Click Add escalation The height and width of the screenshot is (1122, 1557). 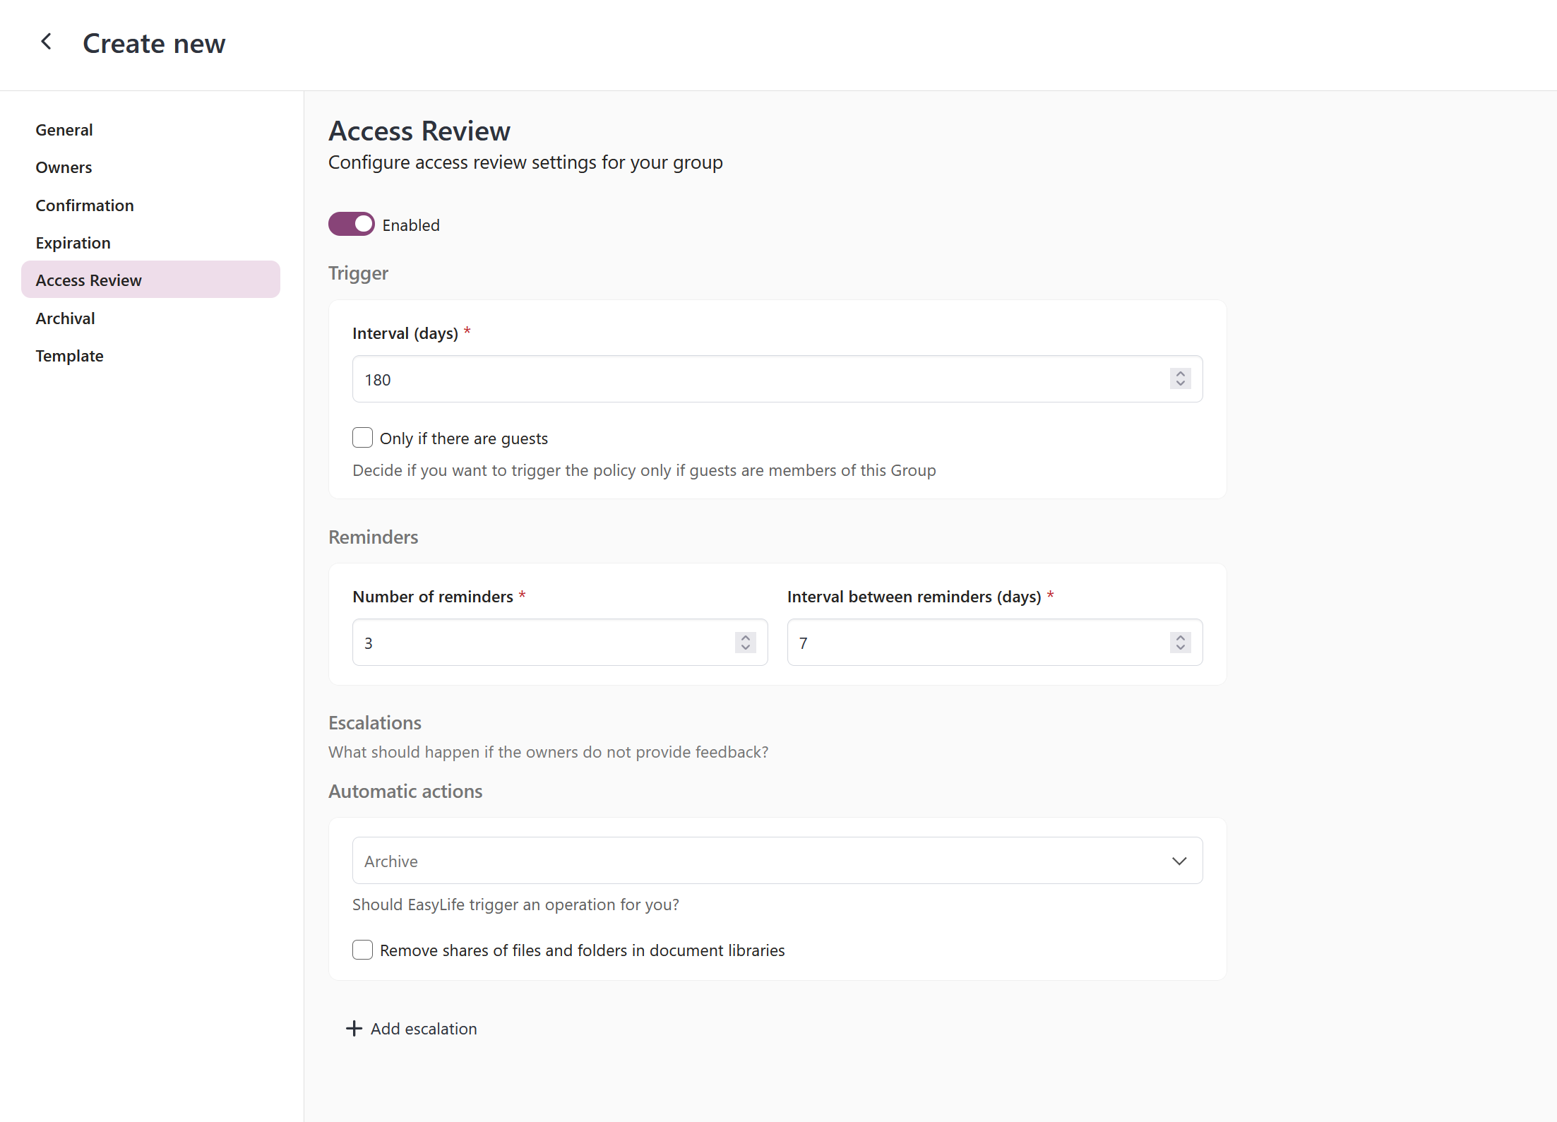coord(423,1028)
